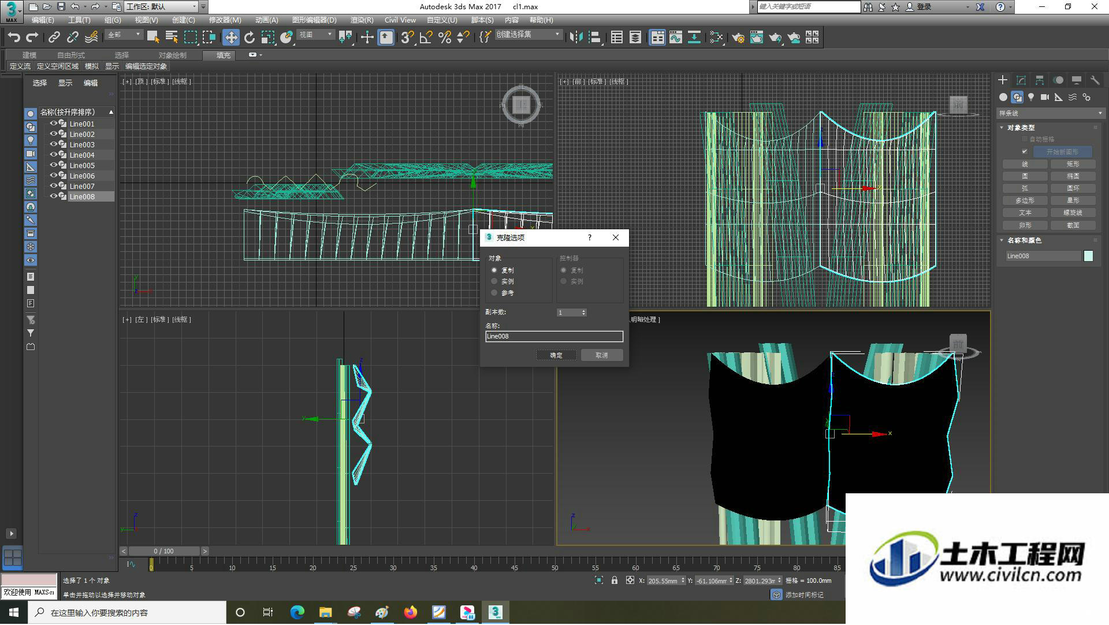Open Select by Name tool
This screenshot has height=625, width=1109.
172,38
